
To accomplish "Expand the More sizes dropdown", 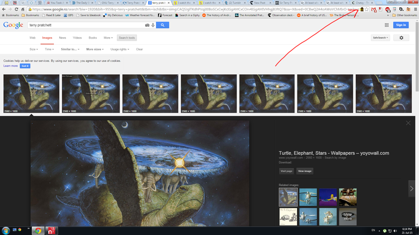I will [x=95, y=49].
